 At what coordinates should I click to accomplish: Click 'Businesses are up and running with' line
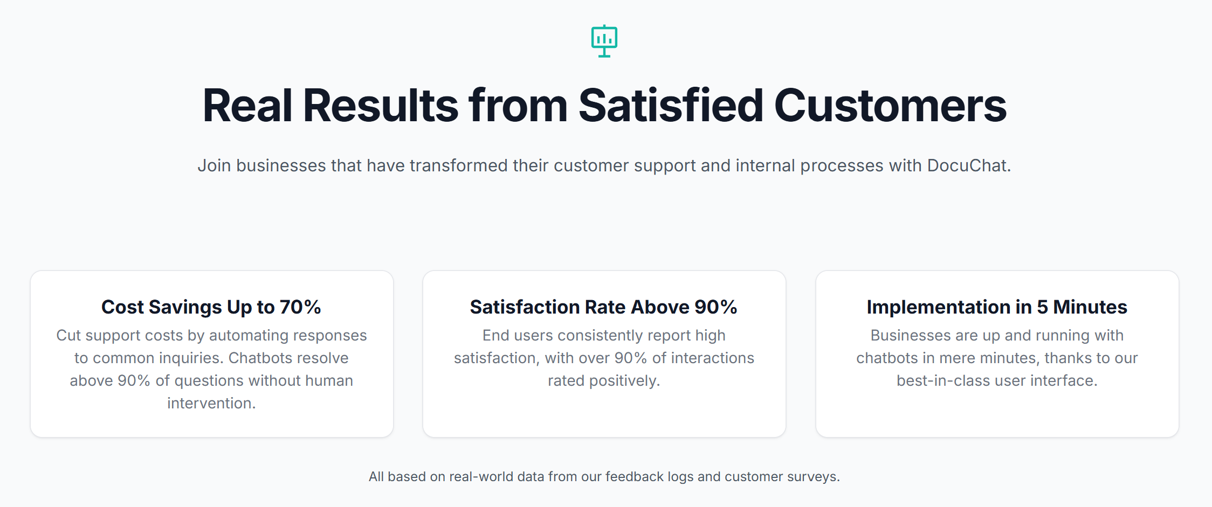pyautogui.click(x=997, y=336)
